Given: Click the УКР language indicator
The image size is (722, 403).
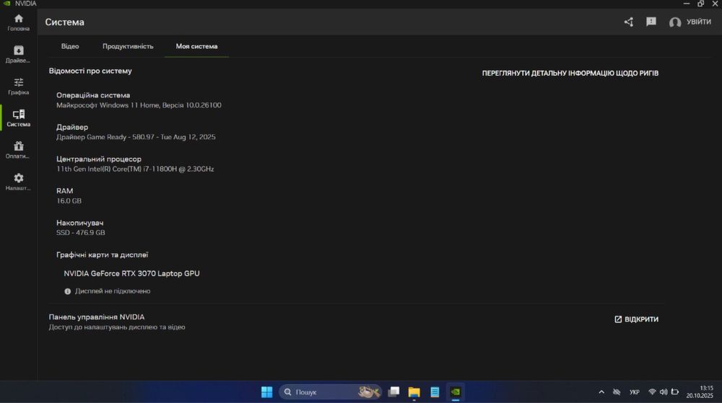Looking at the screenshot, I should 635,392.
